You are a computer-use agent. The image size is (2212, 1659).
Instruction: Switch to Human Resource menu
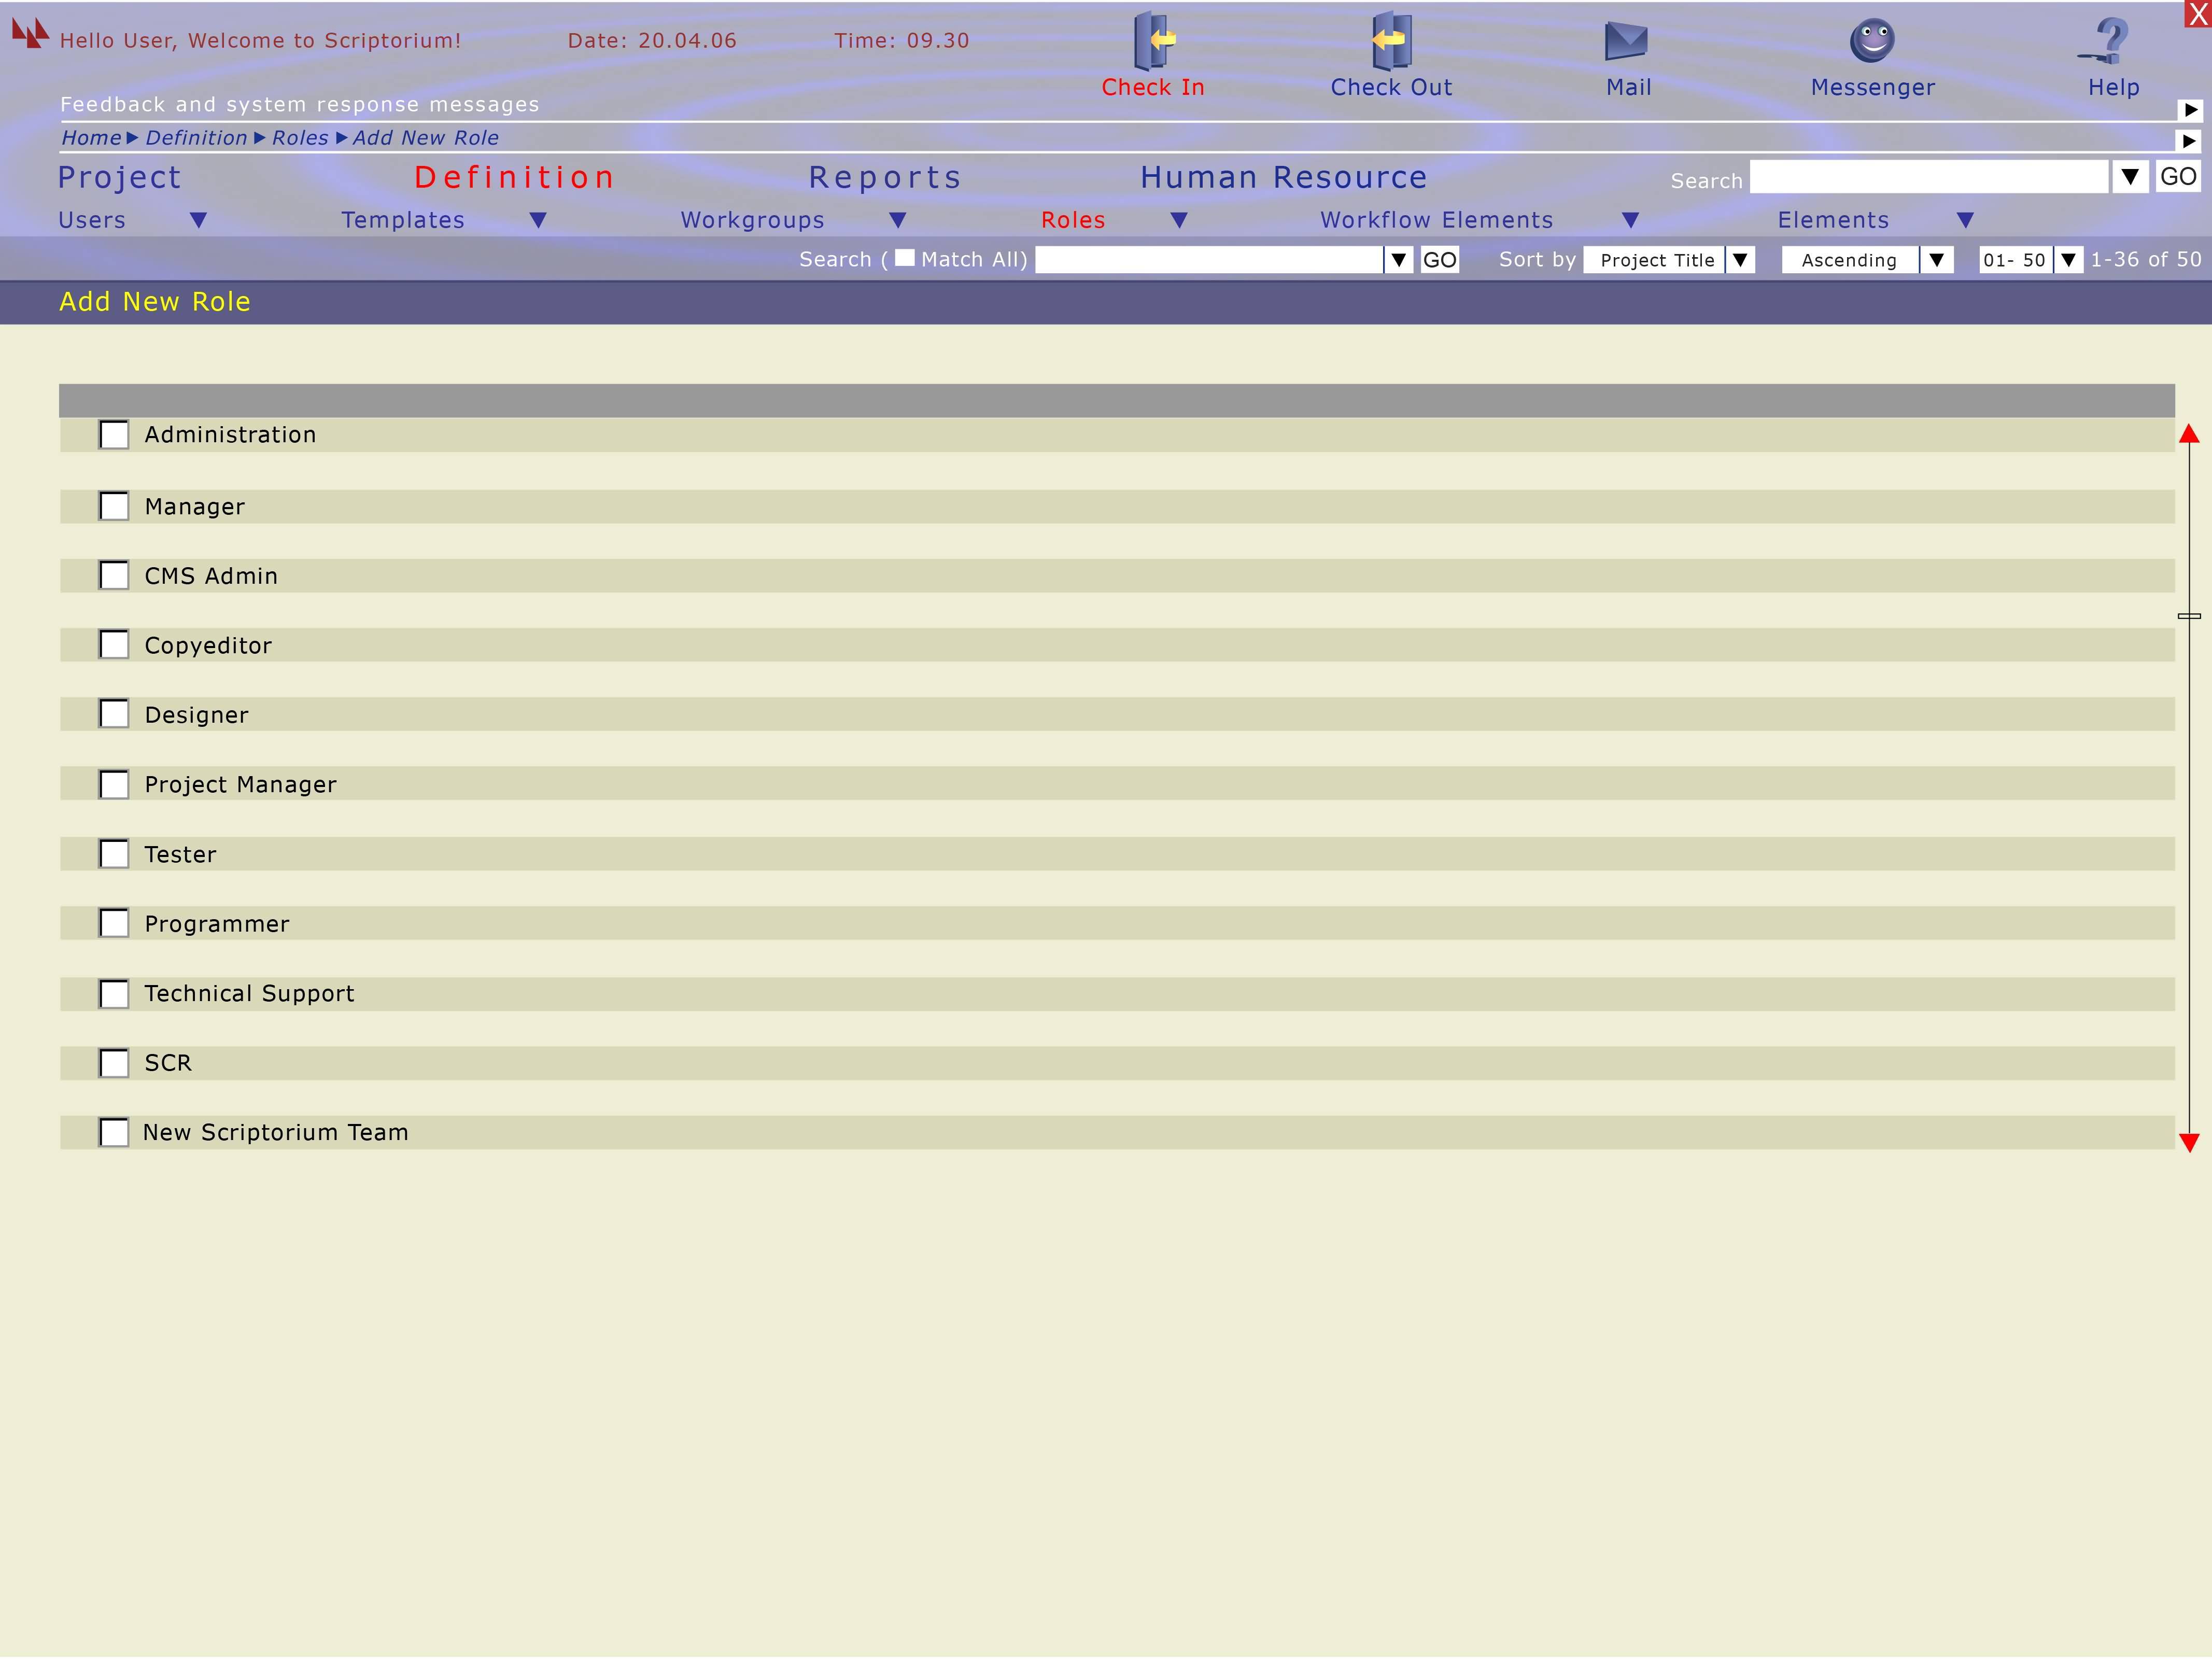click(x=1283, y=178)
